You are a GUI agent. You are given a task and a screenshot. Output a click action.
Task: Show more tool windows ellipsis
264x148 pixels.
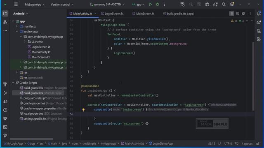point(5,31)
